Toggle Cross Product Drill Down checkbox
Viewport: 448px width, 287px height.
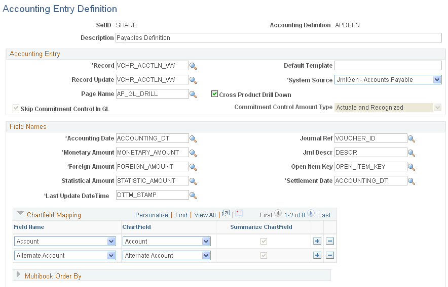(214, 94)
